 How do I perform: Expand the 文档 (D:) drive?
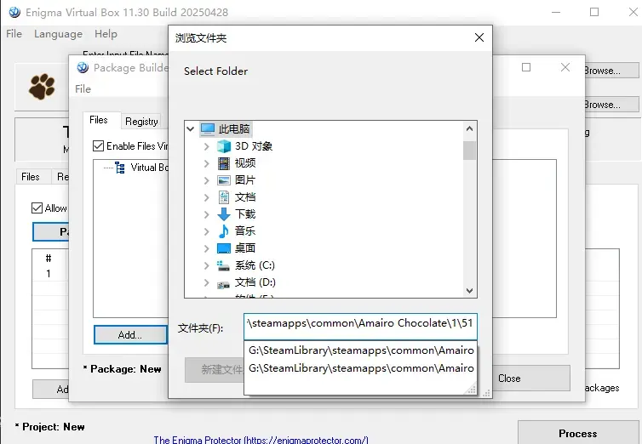coord(207,282)
